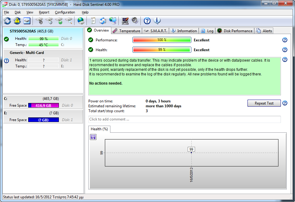Open the Alerts tab
The image size is (295, 202).
click(264, 31)
